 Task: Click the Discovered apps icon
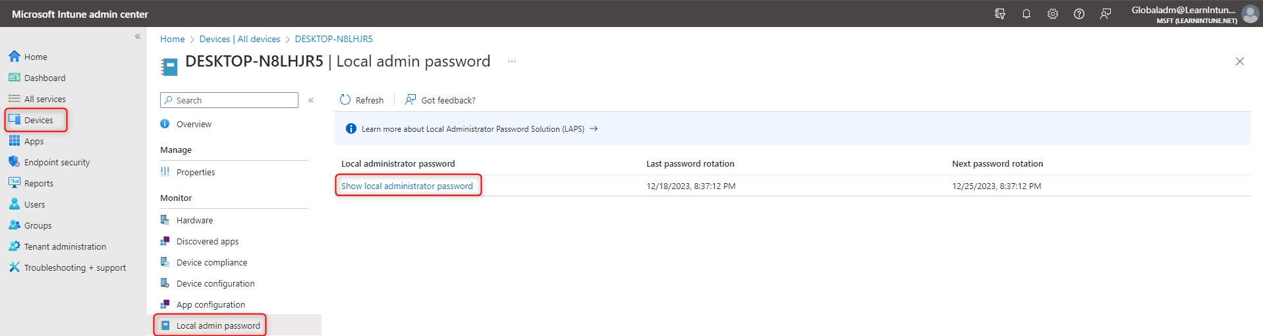point(165,241)
